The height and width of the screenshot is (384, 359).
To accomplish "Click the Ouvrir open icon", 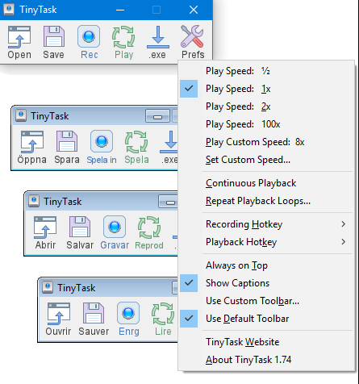I will 59,314.
